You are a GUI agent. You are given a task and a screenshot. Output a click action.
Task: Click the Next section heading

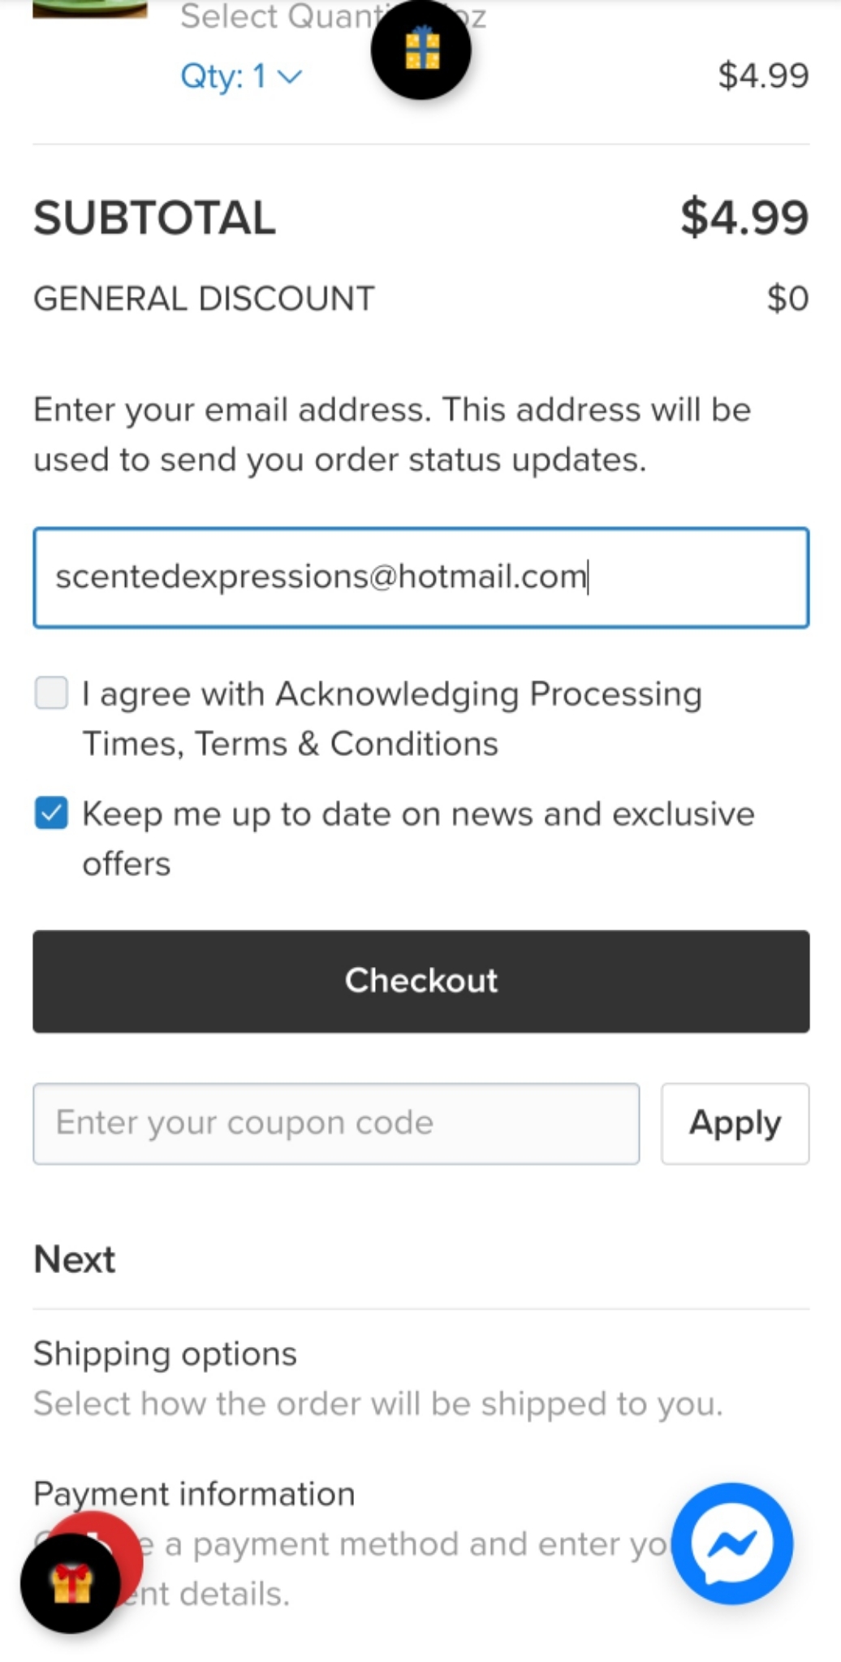point(75,1259)
